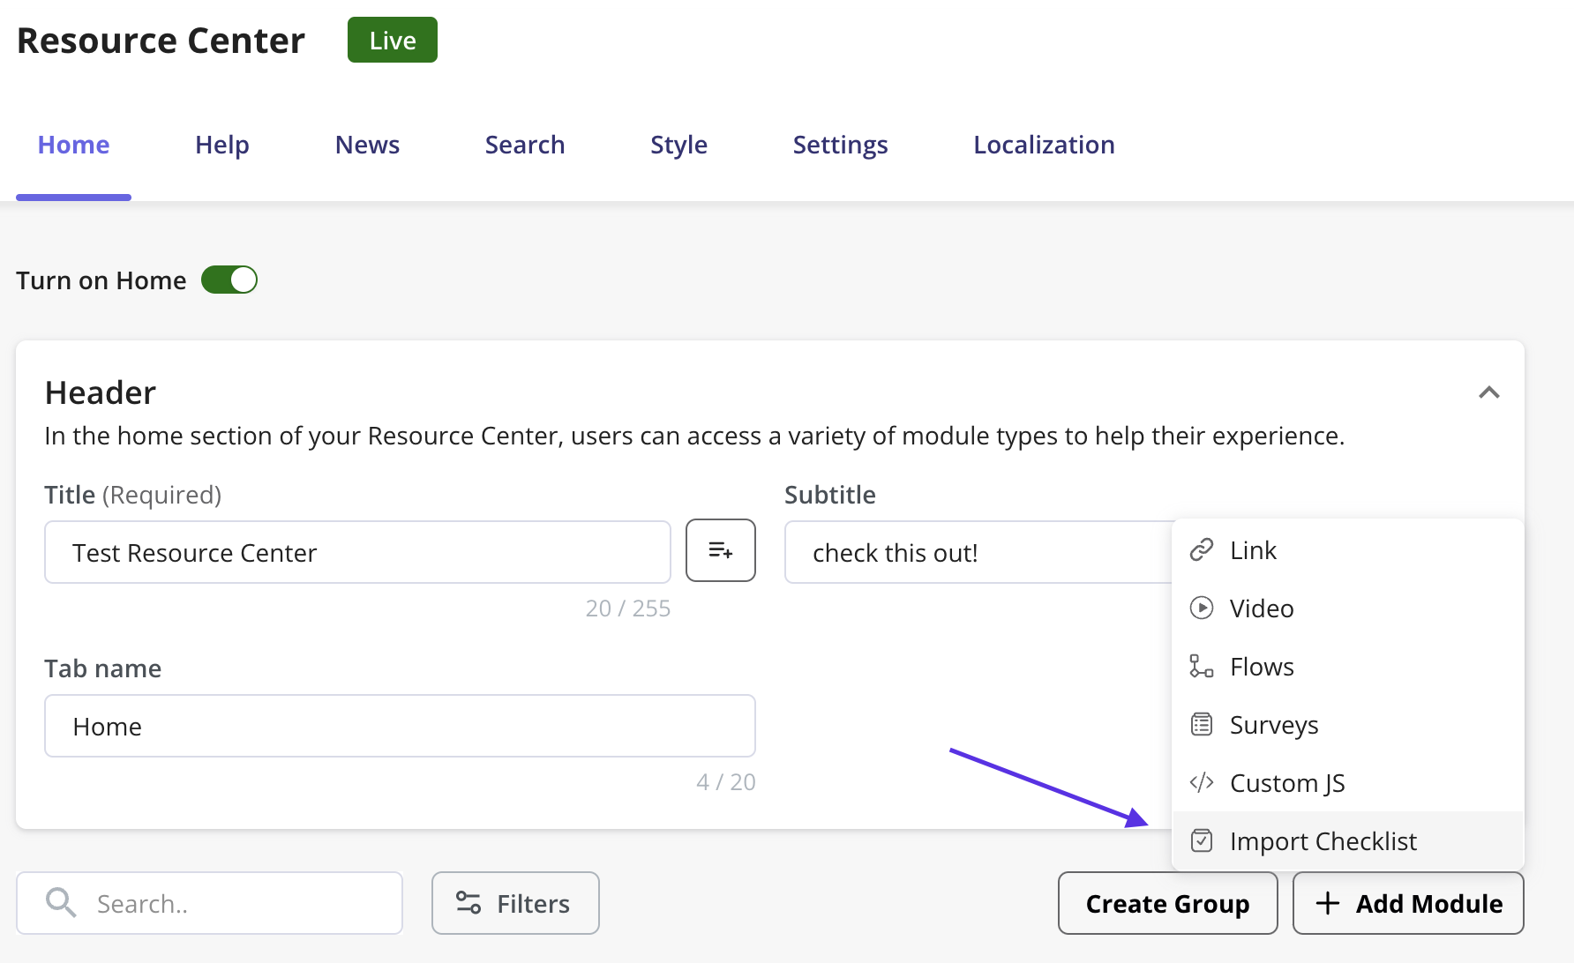Click the modules Search.. field

coord(209,903)
